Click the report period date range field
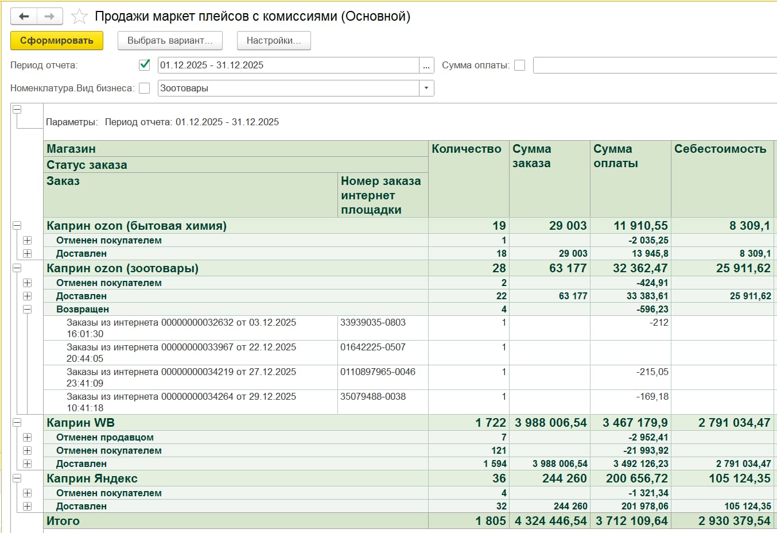This screenshot has height=533, width=777. click(288, 65)
